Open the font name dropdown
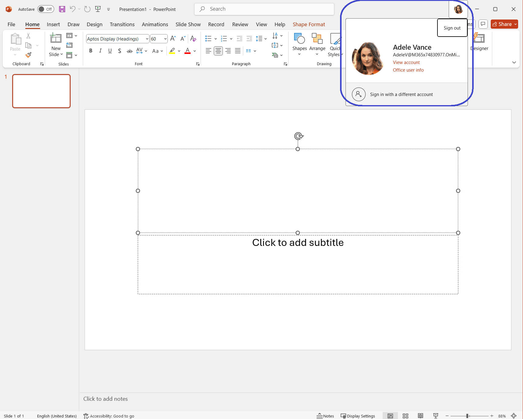This screenshot has width=523, height=419. (147, 39)
